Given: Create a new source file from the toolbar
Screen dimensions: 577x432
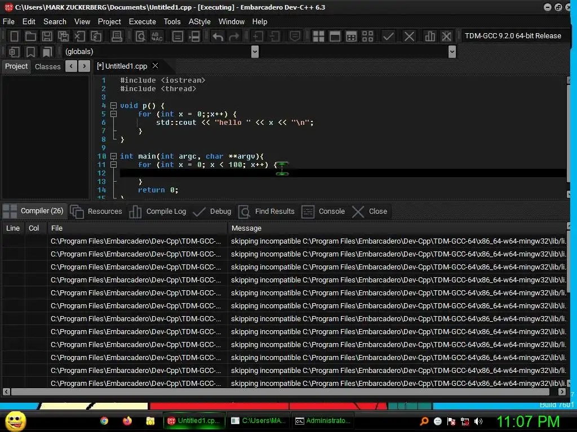Looking at the screenshot, I should coord(14,37).
